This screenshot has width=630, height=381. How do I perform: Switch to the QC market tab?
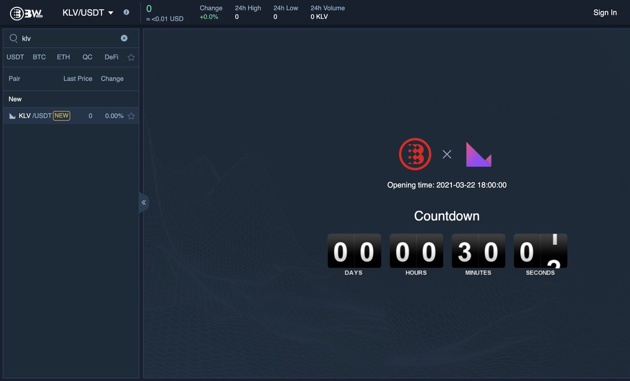click(x=87, y=57)
